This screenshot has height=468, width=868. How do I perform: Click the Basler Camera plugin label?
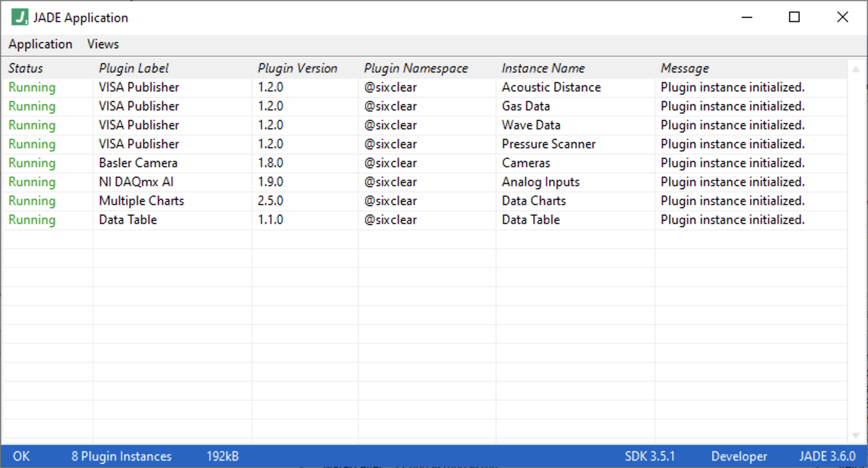pyautogui.click(x=138, y=163)
